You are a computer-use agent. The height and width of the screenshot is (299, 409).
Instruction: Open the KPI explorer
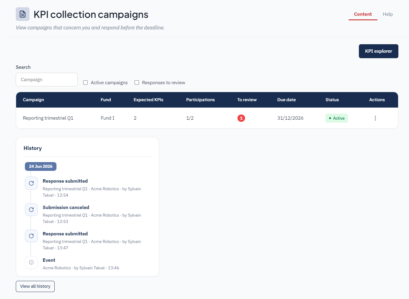(x=379, y=51)
